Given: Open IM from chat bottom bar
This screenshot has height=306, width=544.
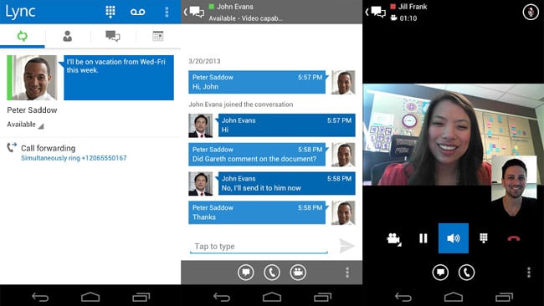Looking at the screenshot, I should (x=246, y=273).
